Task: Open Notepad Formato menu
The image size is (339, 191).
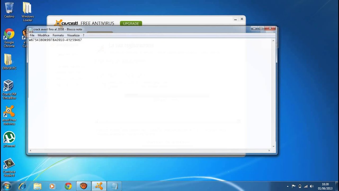Action: (x=58, y=35)
